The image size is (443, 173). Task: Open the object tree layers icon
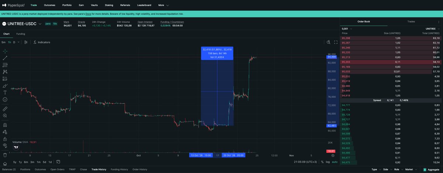[5, 164]
